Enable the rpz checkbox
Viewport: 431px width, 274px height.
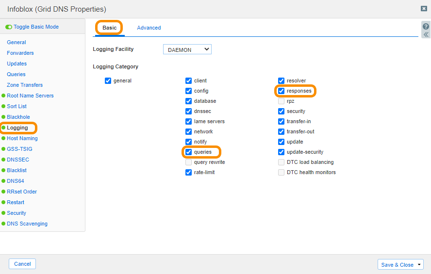[281, 101]
